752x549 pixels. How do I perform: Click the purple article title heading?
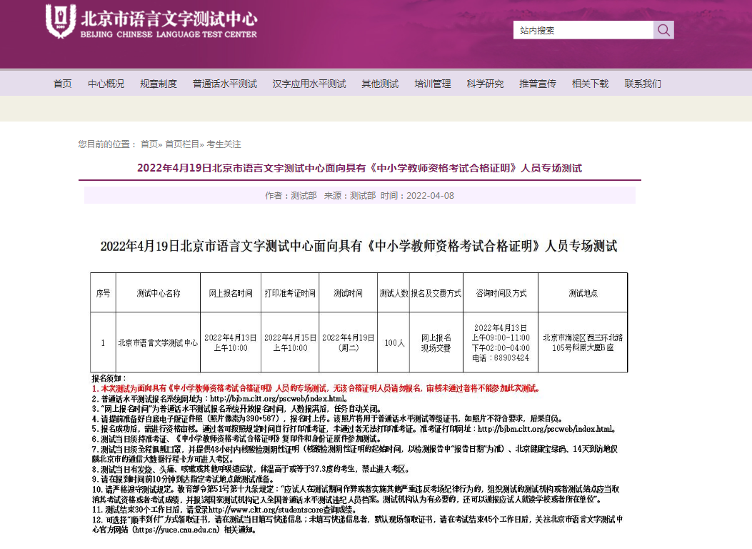point(359,169)
